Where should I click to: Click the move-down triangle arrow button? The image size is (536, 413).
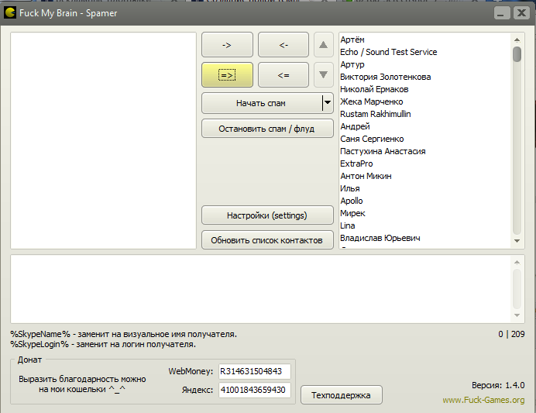click(x=323, y=75)
